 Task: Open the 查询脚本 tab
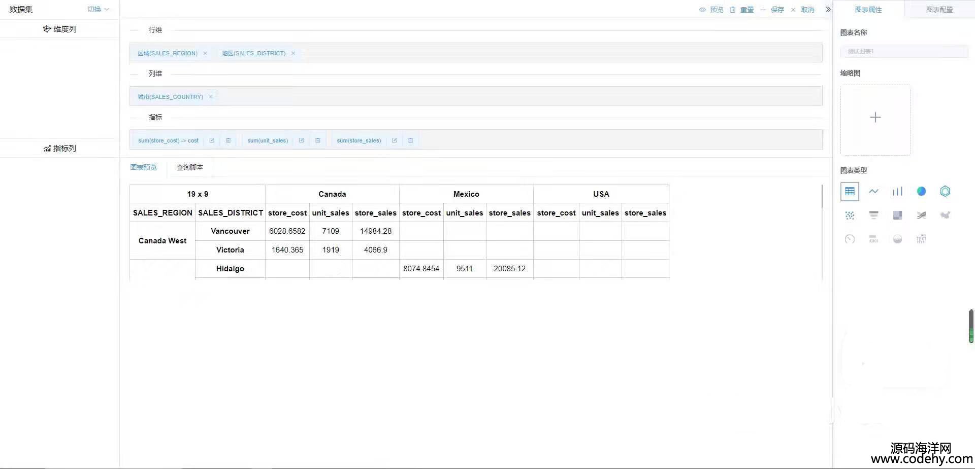(190, 167)
